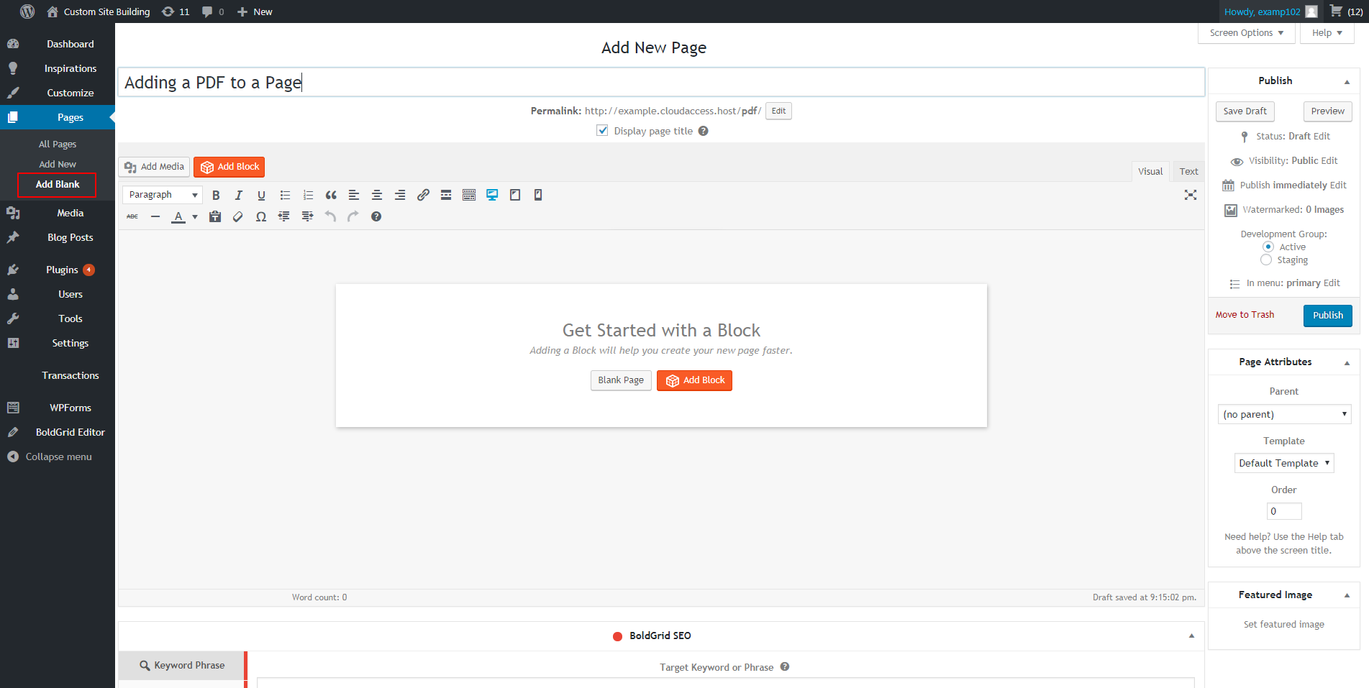Insert special character omega icon
The height and width of the screenshot is (688, 1369).
261,216
